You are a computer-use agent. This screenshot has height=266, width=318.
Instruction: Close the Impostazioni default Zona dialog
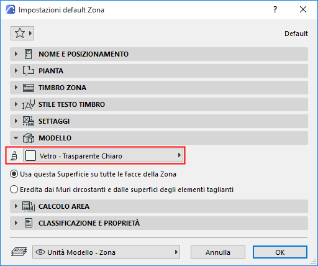303,9
